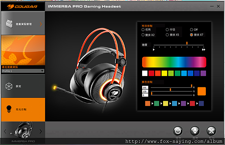Select the Off lighting effect radio

191,30
